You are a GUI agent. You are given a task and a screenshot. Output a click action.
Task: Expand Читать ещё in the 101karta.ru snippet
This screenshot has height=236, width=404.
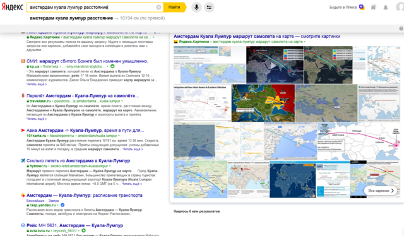pyautogui.click(x=133, y=149)
